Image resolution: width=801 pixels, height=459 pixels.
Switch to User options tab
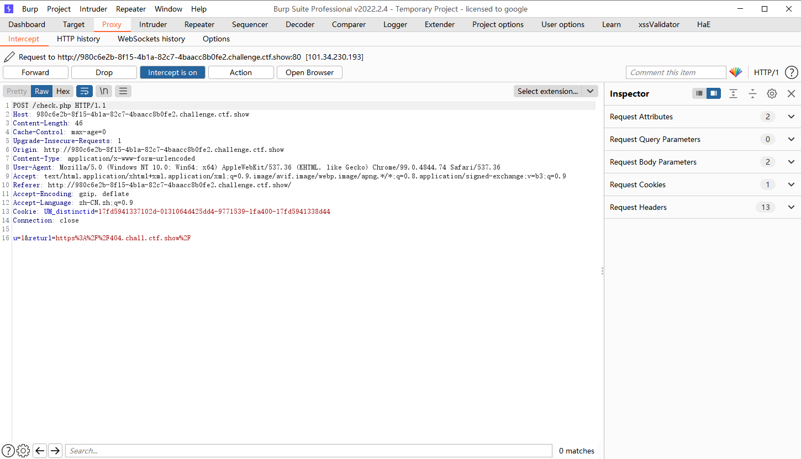(x=563, y=24)
